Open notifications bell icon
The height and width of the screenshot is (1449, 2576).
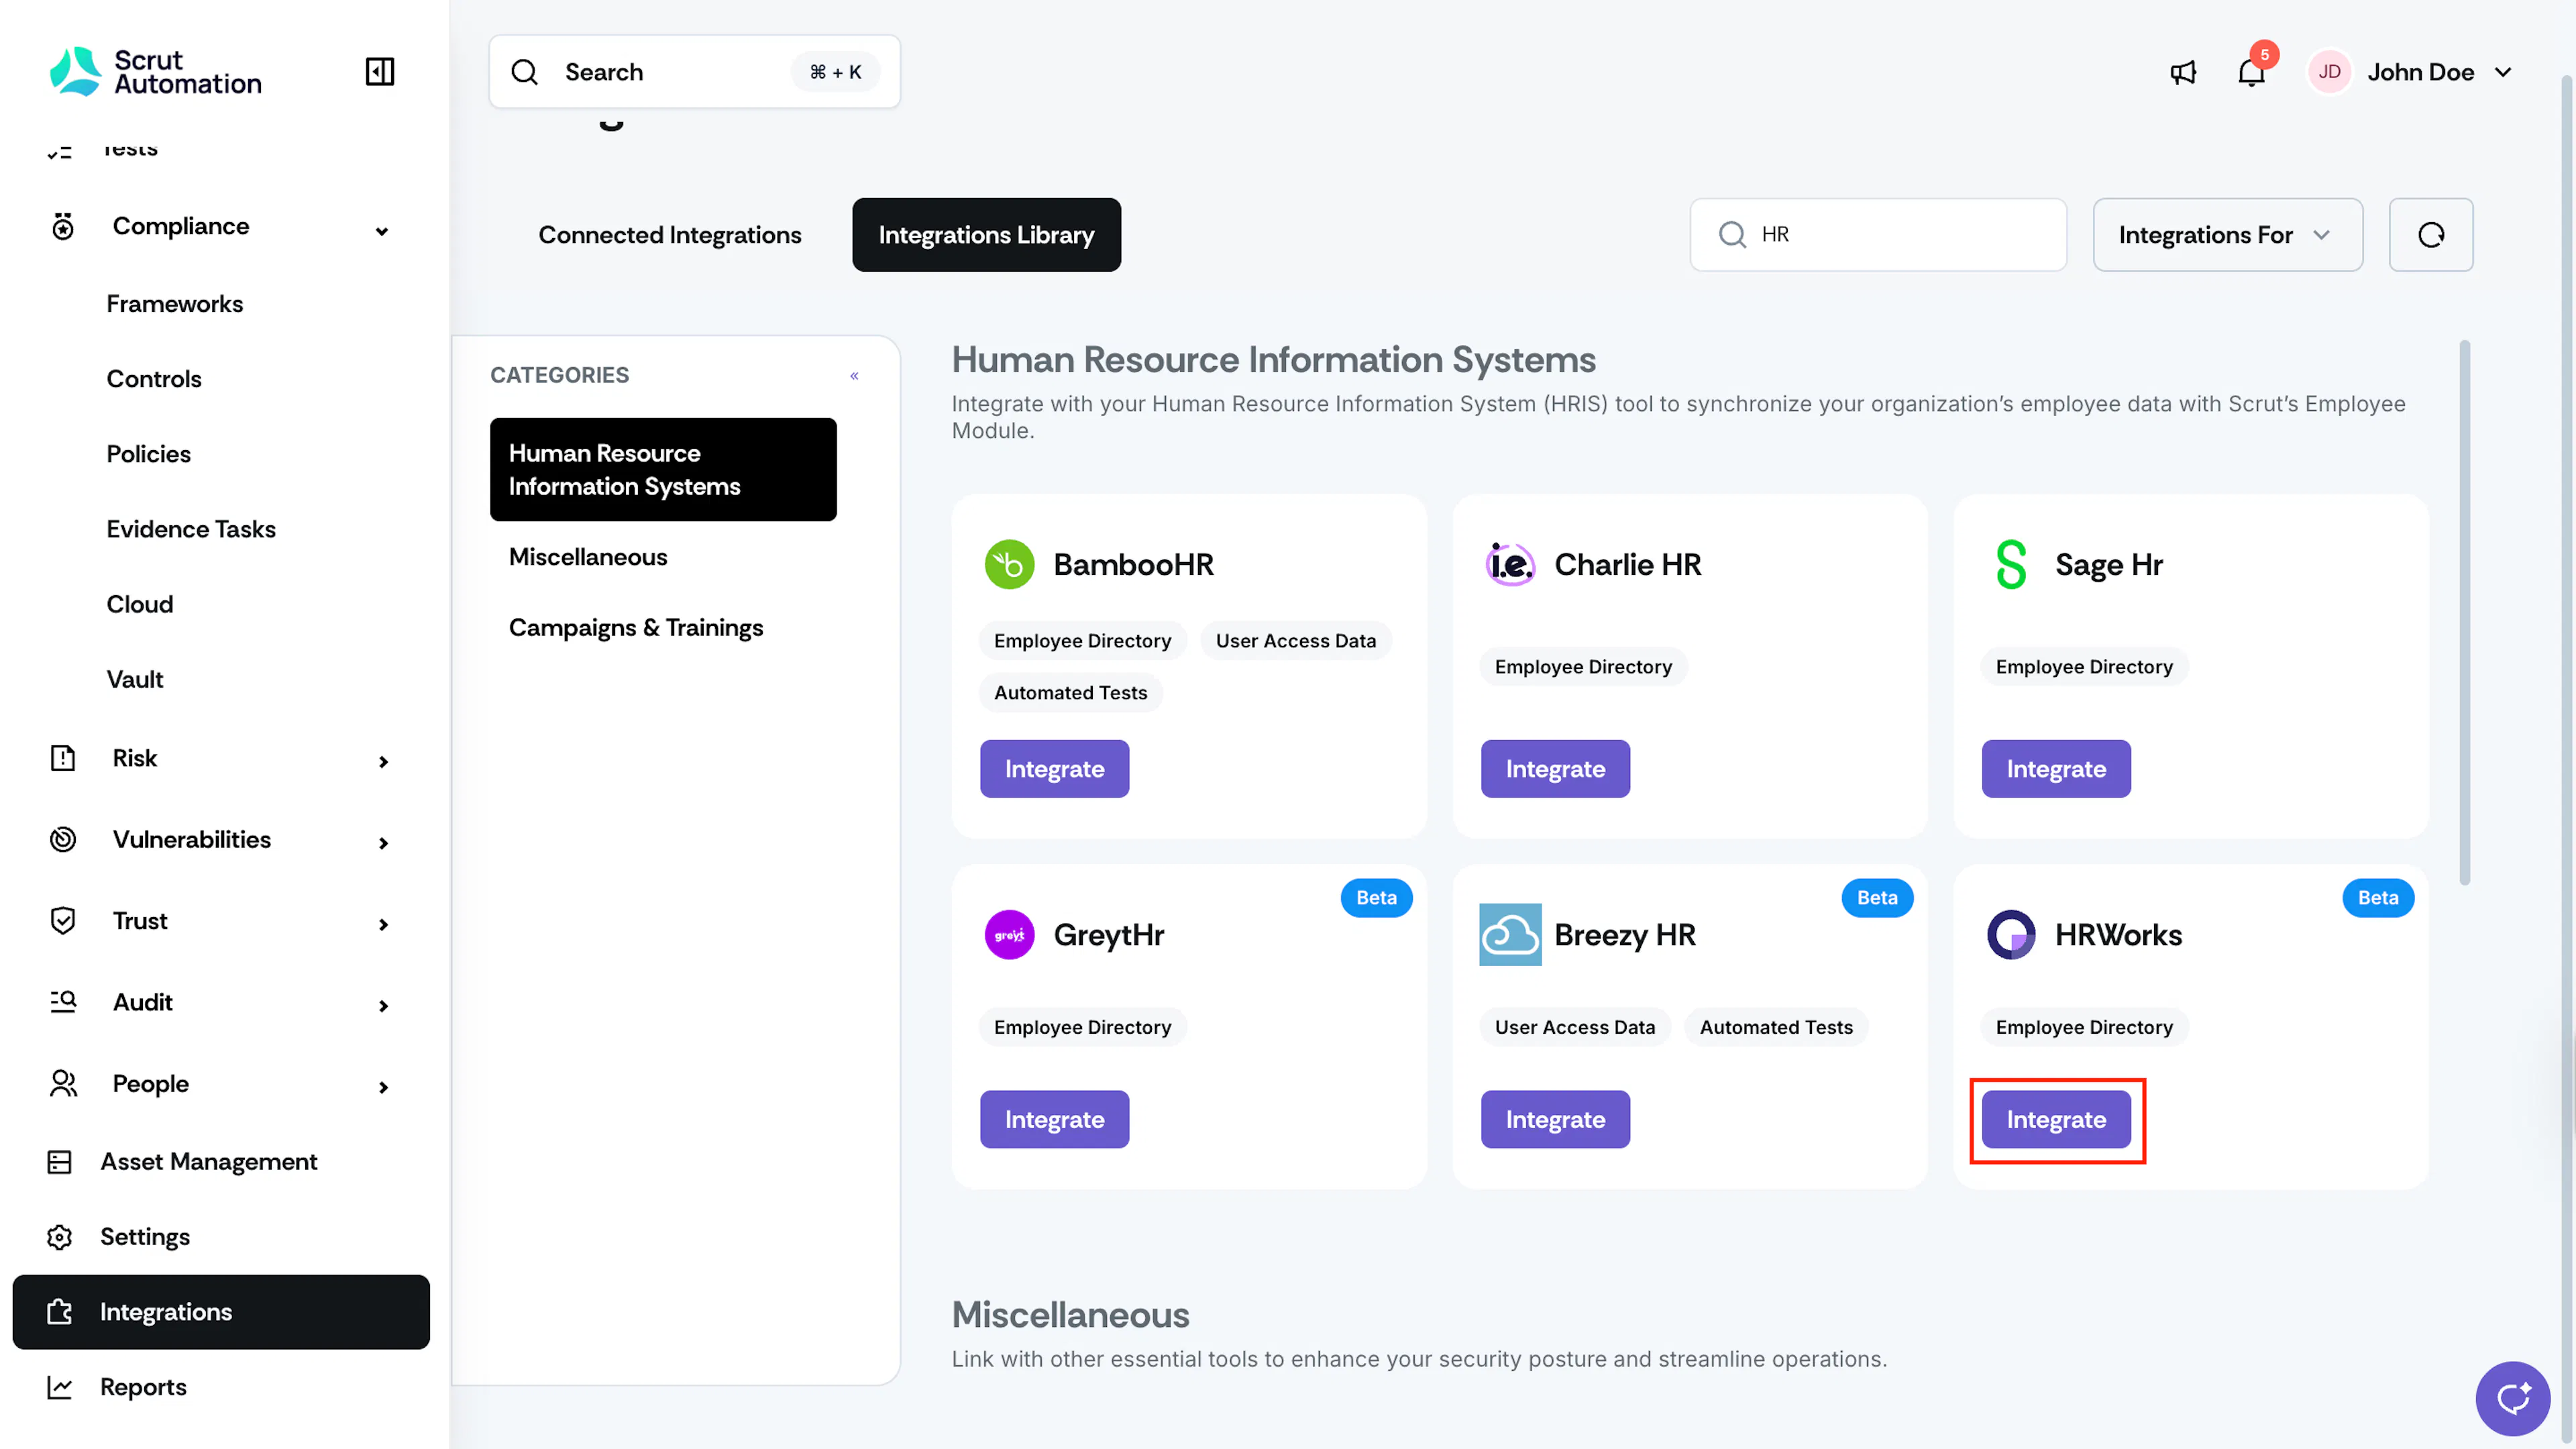point(2251,72)
